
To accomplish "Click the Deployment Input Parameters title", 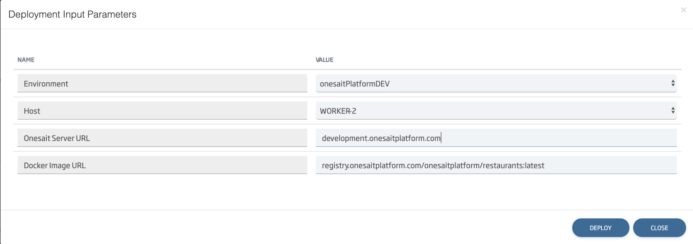I will 72,15.
